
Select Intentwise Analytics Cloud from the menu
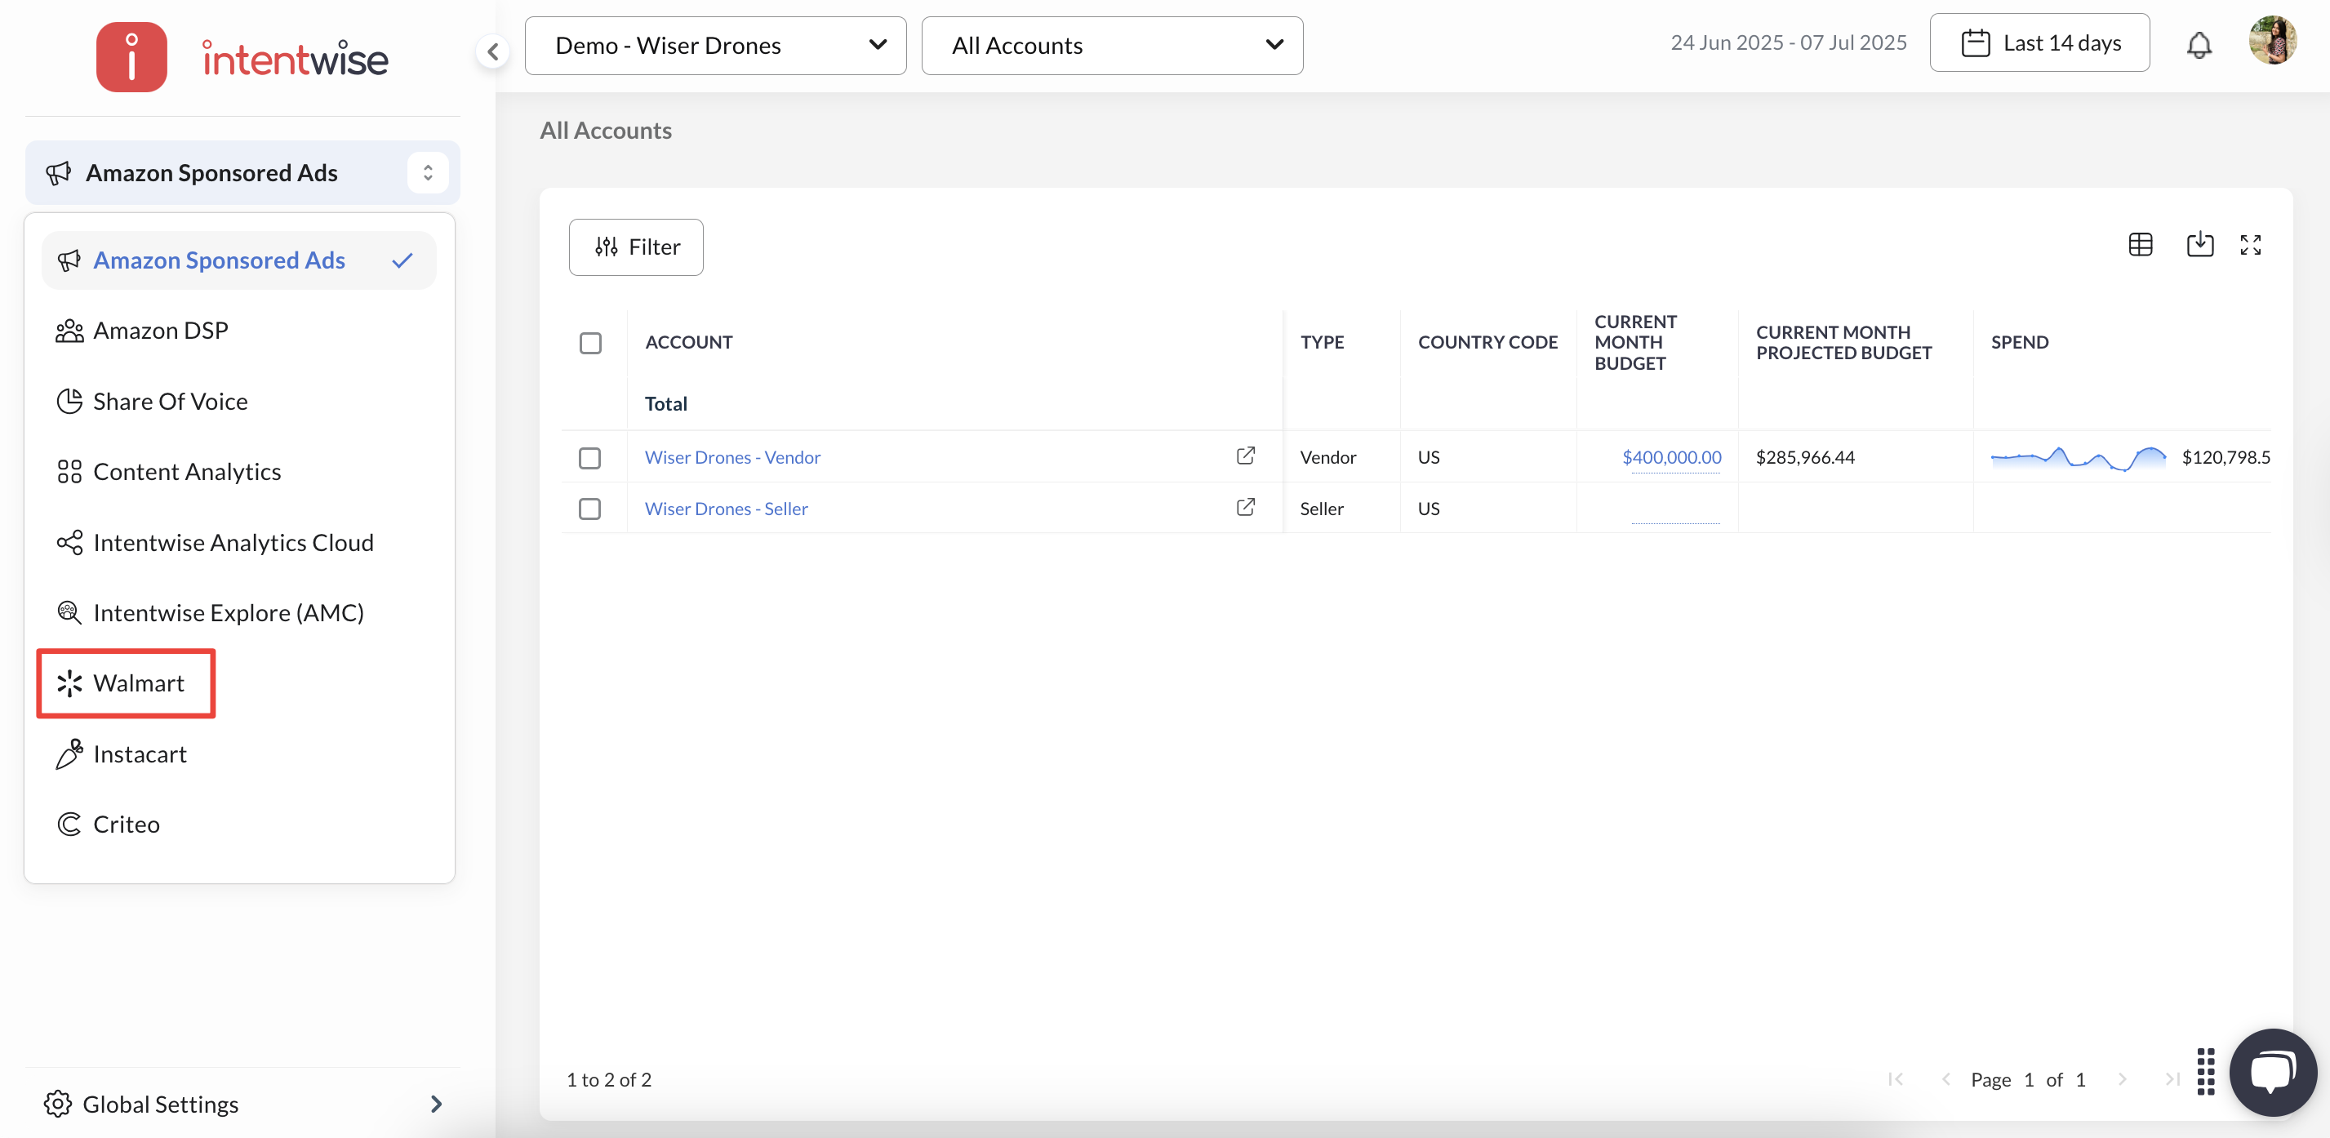tap(238, 543)
